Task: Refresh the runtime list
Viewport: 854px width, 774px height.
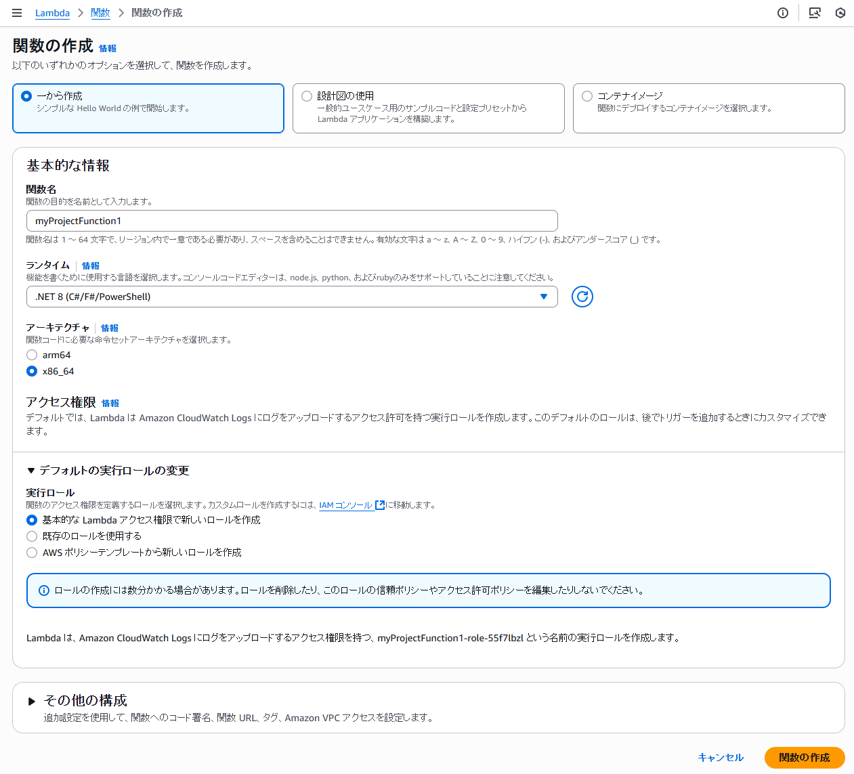Action: point(582,297)
